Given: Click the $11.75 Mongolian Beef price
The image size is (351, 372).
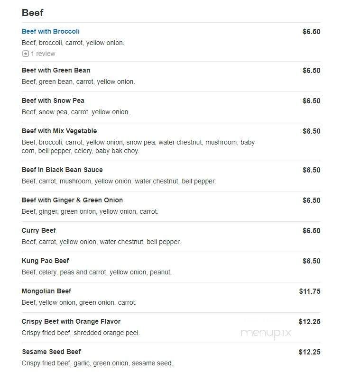Looking at the screenshot, I should (310, 291).
